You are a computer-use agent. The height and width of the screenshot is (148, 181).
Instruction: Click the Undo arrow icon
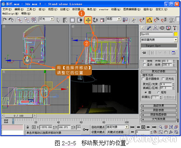5,20
